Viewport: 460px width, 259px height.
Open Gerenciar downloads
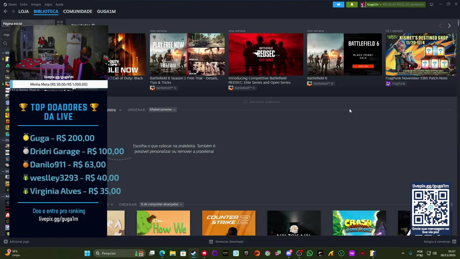[x=226, y=242]
